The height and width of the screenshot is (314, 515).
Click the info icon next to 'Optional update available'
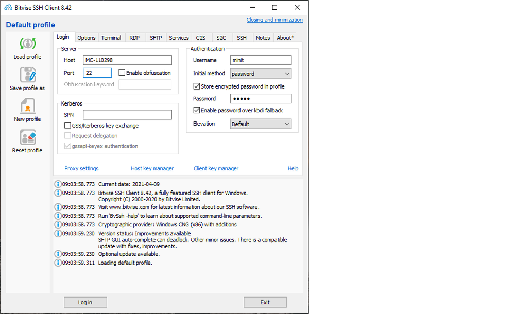pyautogui.click(x=58, y=254)
